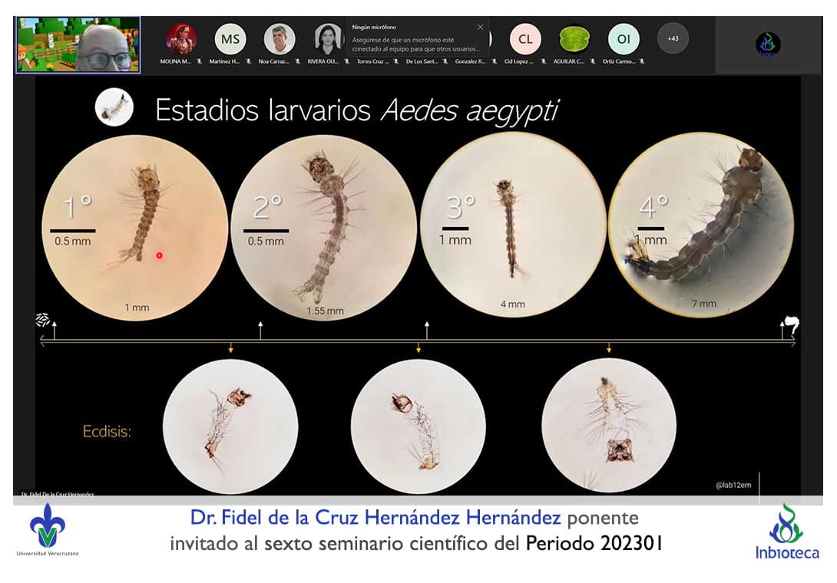This screenshot has width=837, height=583.
Task: Click the 3° larval stage image
Action: click(x=512, y=226)
